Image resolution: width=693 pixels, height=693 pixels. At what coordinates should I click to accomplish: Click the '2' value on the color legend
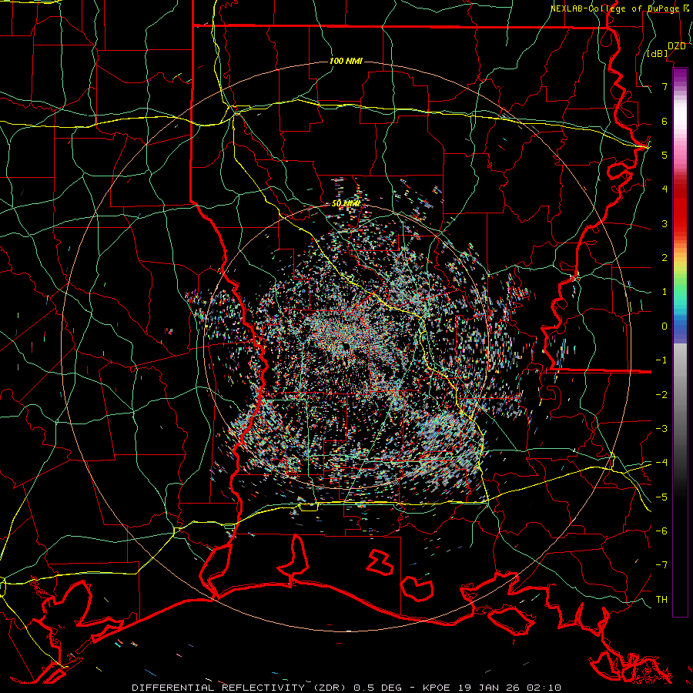click(665, 258)
